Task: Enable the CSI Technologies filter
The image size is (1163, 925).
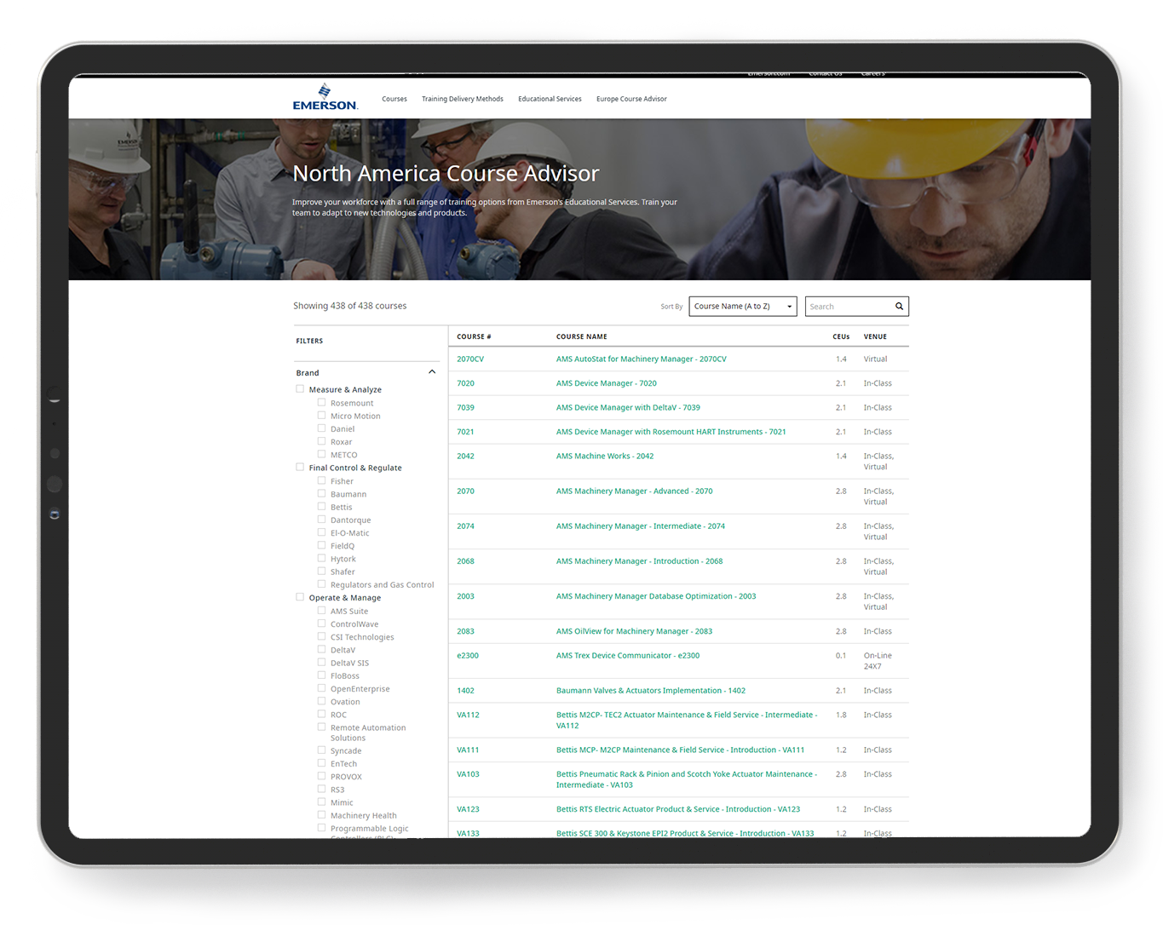Action: pos(321,636)
